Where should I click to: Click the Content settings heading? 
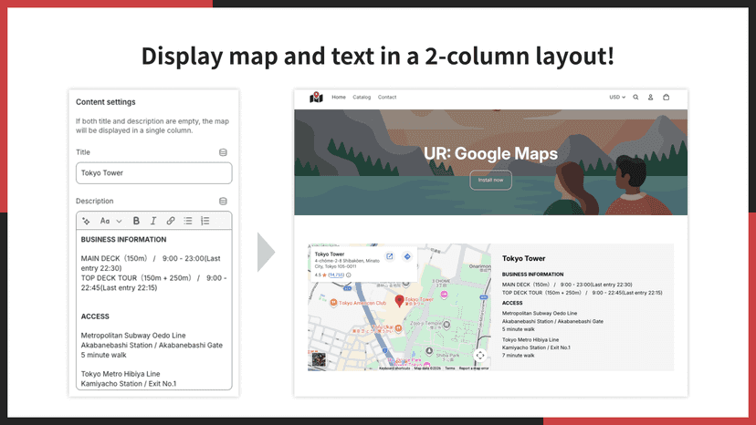[106, 102]
